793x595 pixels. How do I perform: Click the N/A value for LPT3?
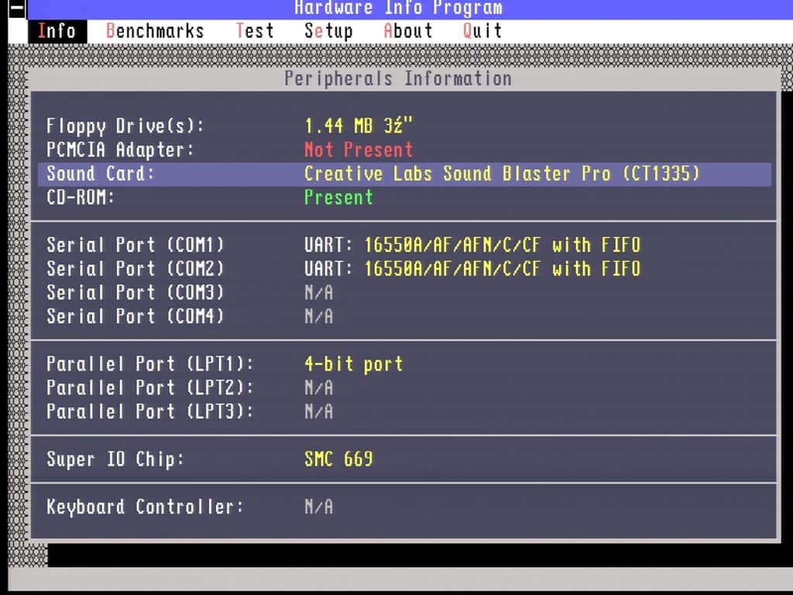point(319,411)
